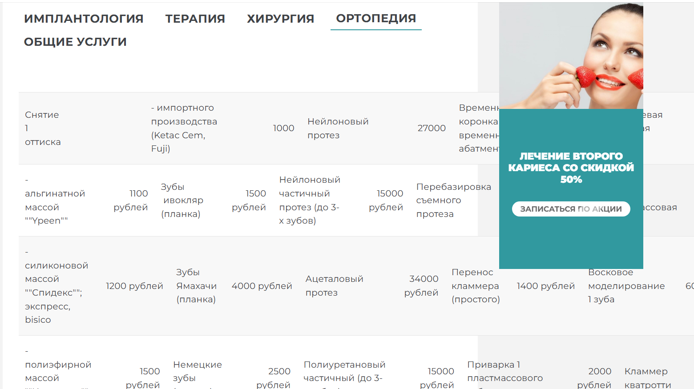Click the price 27000 cell

[x=432, y=128]
